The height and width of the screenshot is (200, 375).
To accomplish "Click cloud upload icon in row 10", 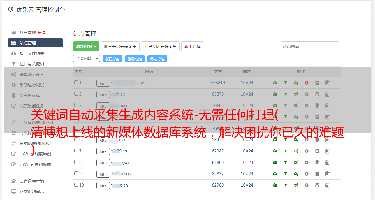I will coord(275,185).
